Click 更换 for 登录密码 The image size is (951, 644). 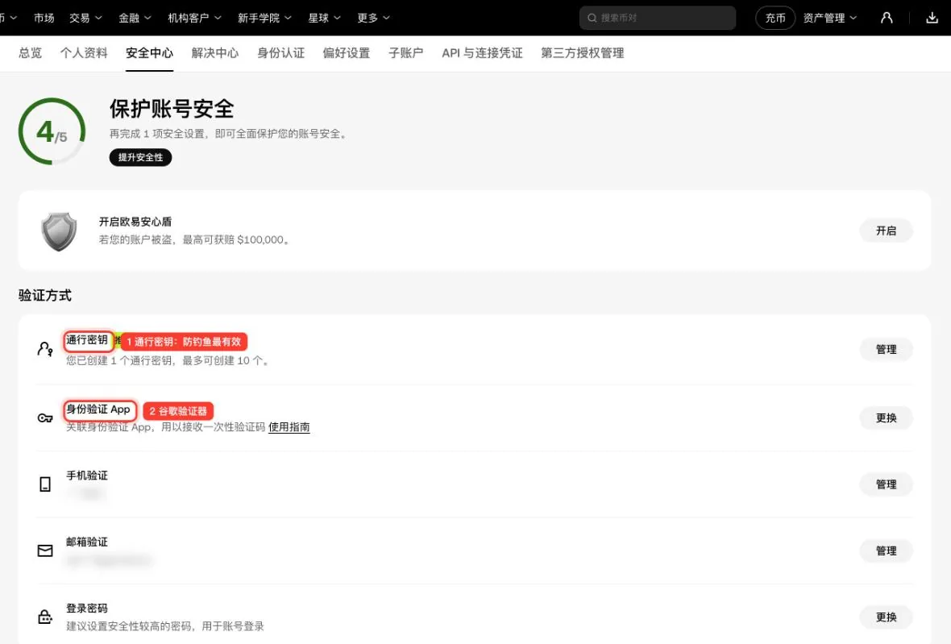(x=886, y=617)
